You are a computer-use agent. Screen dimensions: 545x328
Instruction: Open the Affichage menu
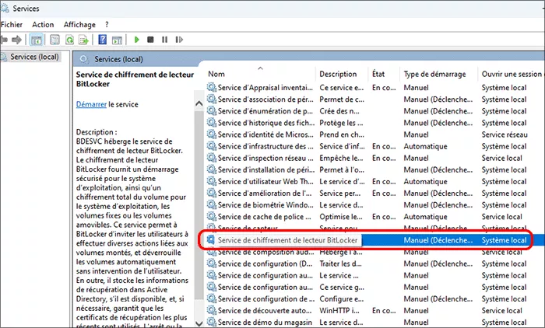79,25
